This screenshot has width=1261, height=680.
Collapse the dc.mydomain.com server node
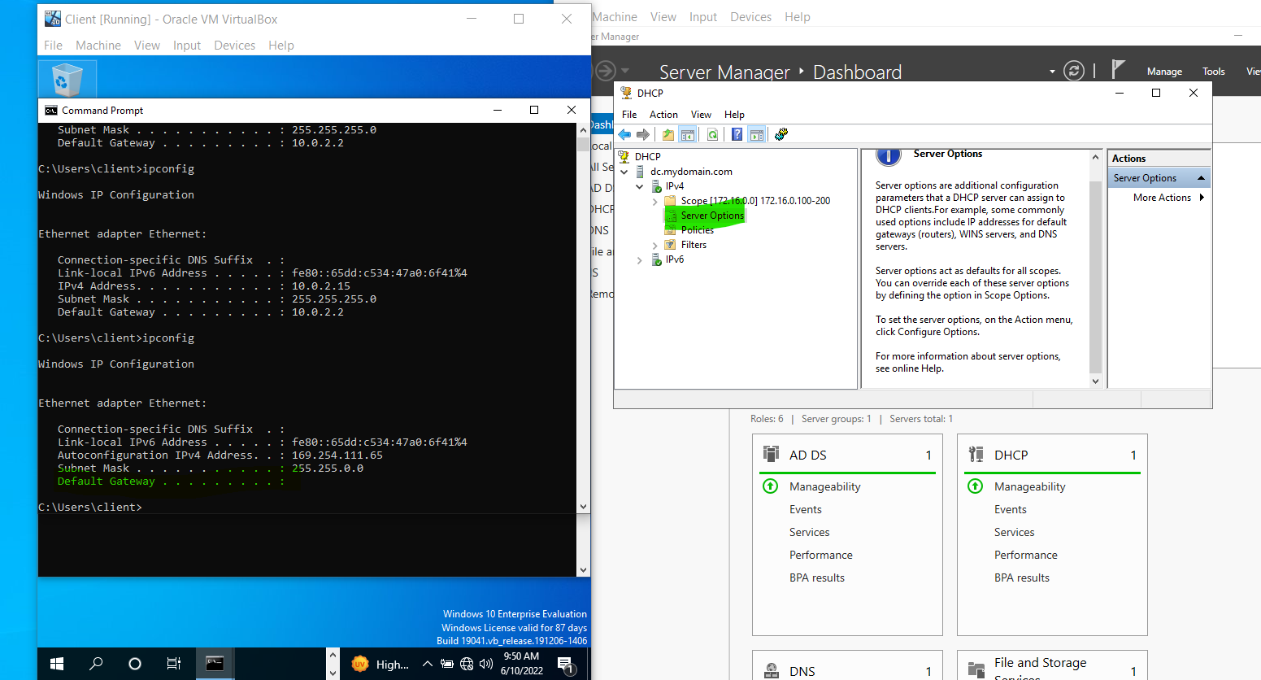click(x=624, y=171)
